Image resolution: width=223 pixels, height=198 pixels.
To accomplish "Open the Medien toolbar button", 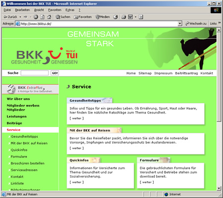I will [103, 17].
